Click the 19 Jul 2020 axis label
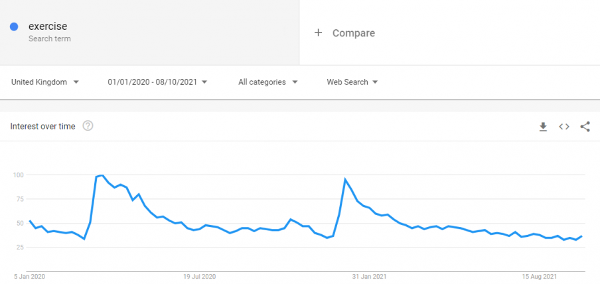This screenshot has width=600, height=284. click(199, 276)
